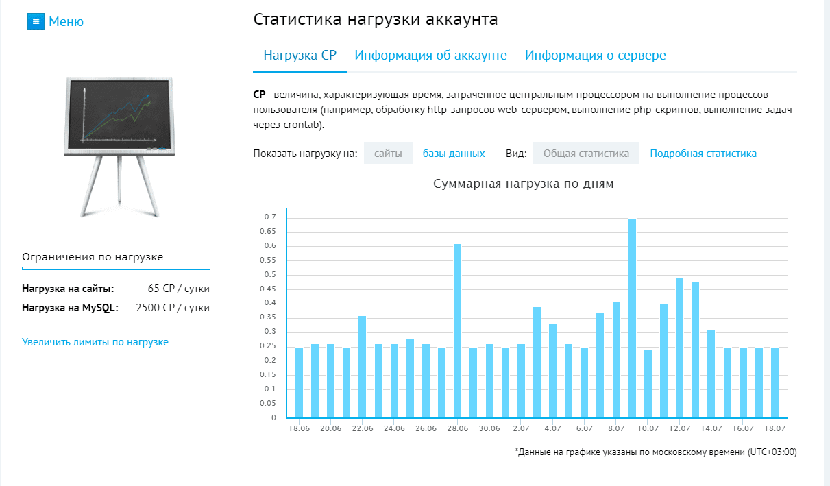Open the Информация о сервере tab
Screen dimensions: 830x486
pos(595,56)
